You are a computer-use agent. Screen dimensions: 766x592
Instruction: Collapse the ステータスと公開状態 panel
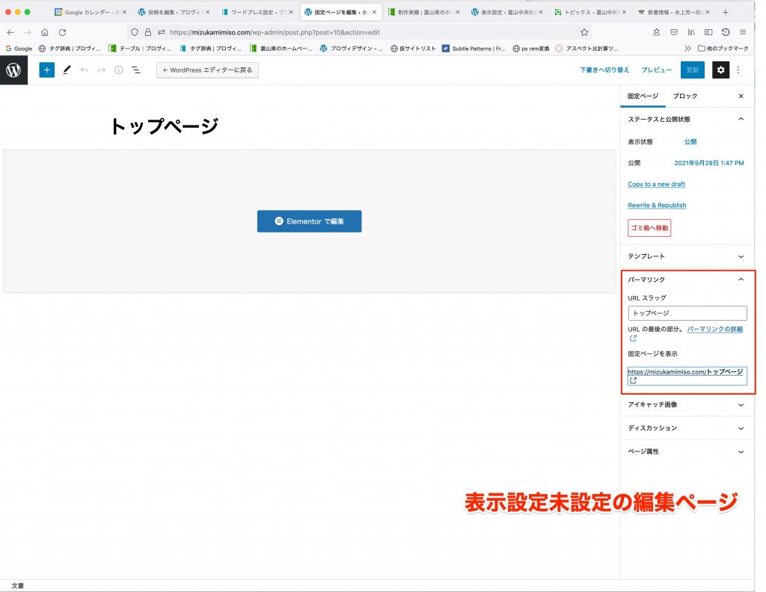[741, 119]
